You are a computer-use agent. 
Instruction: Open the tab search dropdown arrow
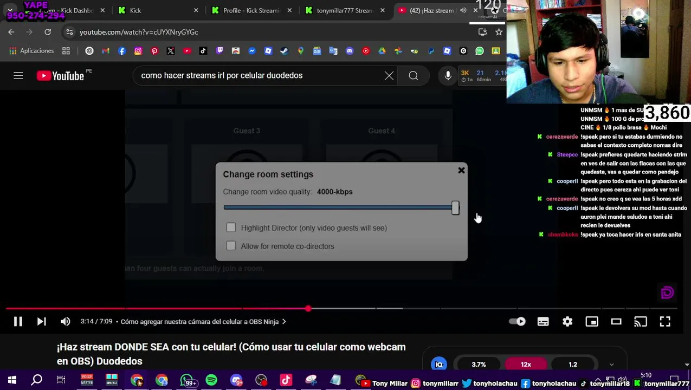[x=10, y=10]
